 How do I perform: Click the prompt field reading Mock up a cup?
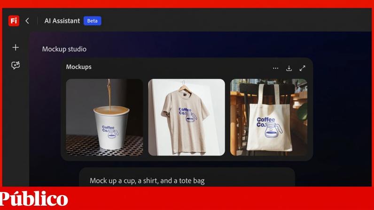click(187, 177)
